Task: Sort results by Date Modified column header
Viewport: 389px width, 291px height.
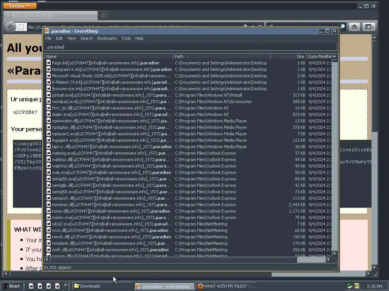Action: click(319, 56)
